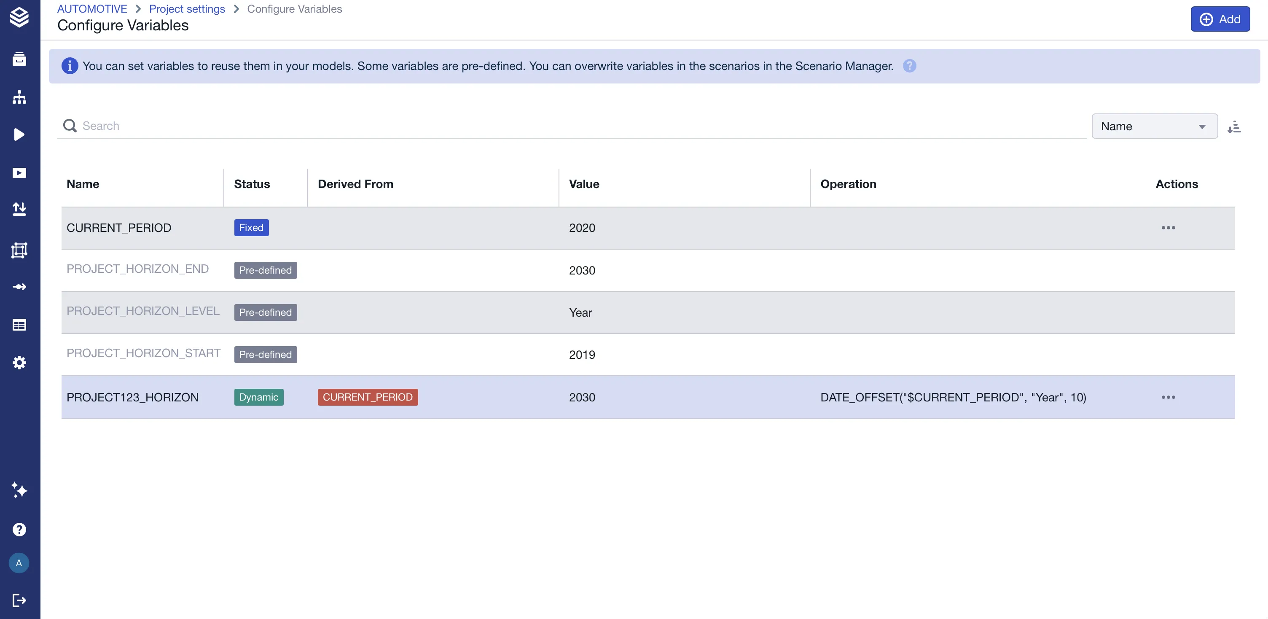Screen dimensions: 1268x619
Task: Focus the Search input field
Action: click(x=572, y=126)
